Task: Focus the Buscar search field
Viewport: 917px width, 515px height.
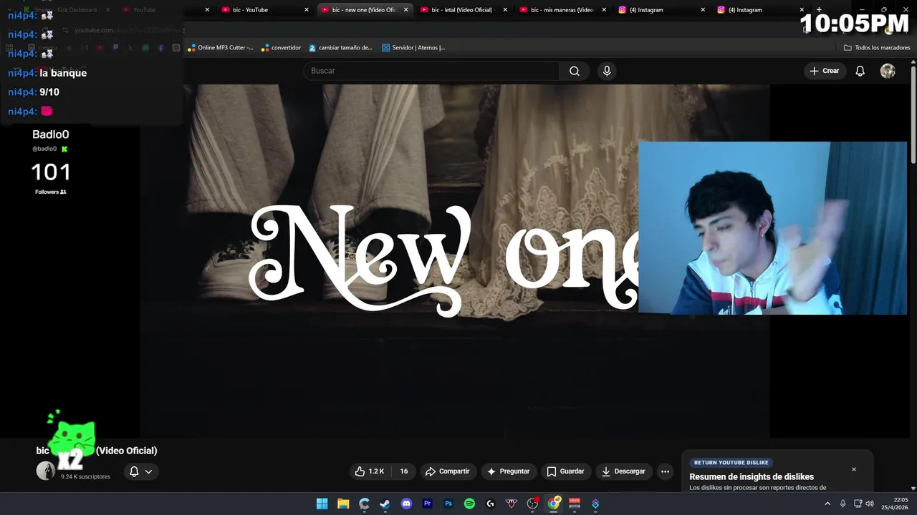Action: point(432,71)
